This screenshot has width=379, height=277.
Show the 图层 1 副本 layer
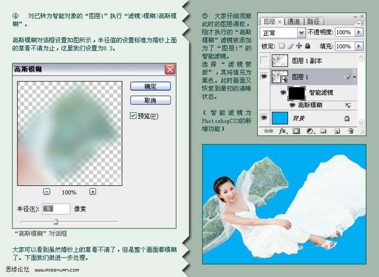coord(264,61)
